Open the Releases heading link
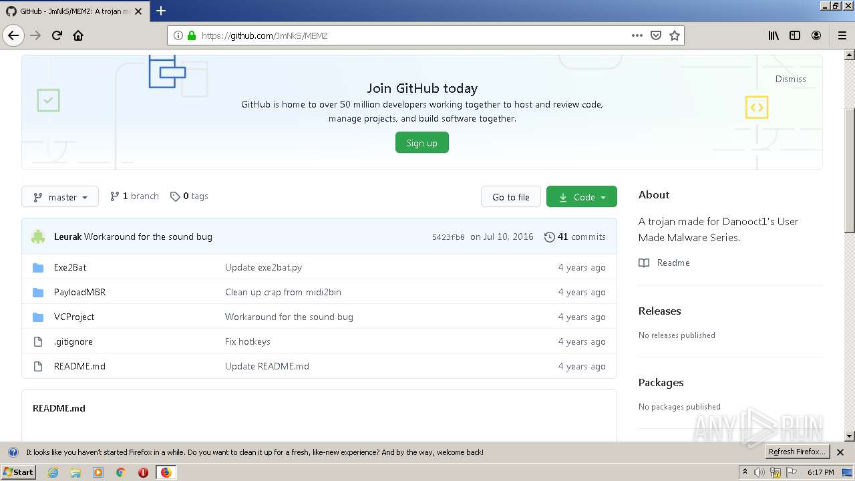855x481 pixels. point(659,311)
